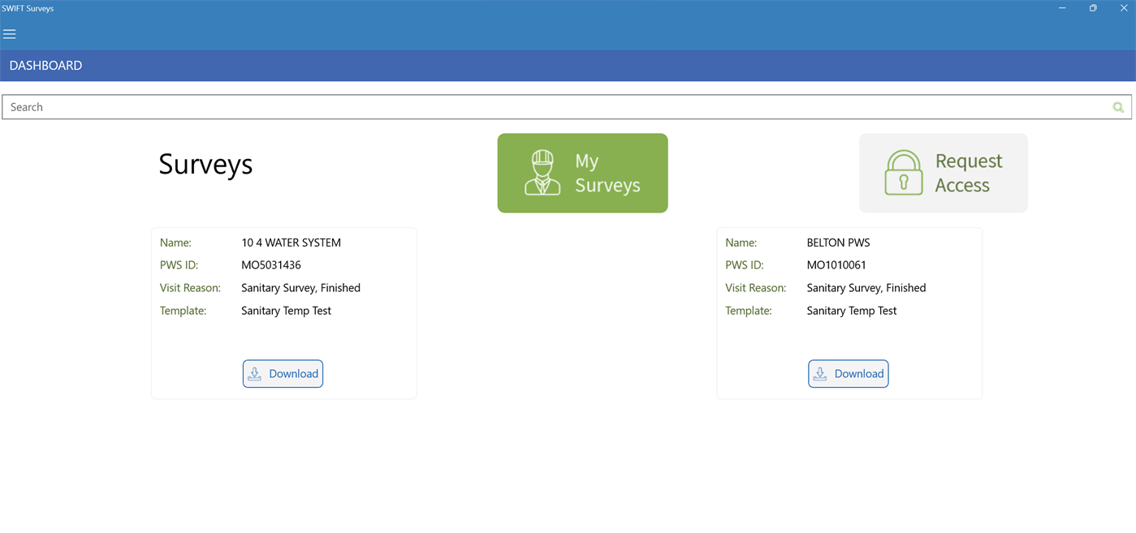The width and height of the screenshot is (1136, 533).
Task: Click the download arrow icon for 10 4 WATER SYSTEM
Action: coord(254,374)
